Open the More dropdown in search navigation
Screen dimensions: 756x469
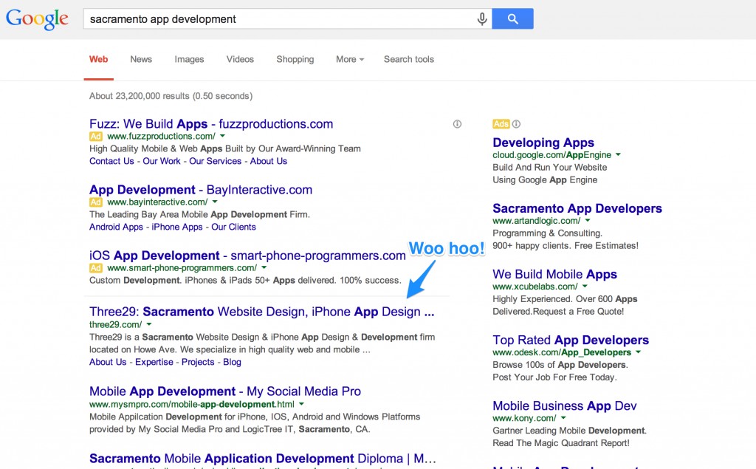(x=350, y=59)
